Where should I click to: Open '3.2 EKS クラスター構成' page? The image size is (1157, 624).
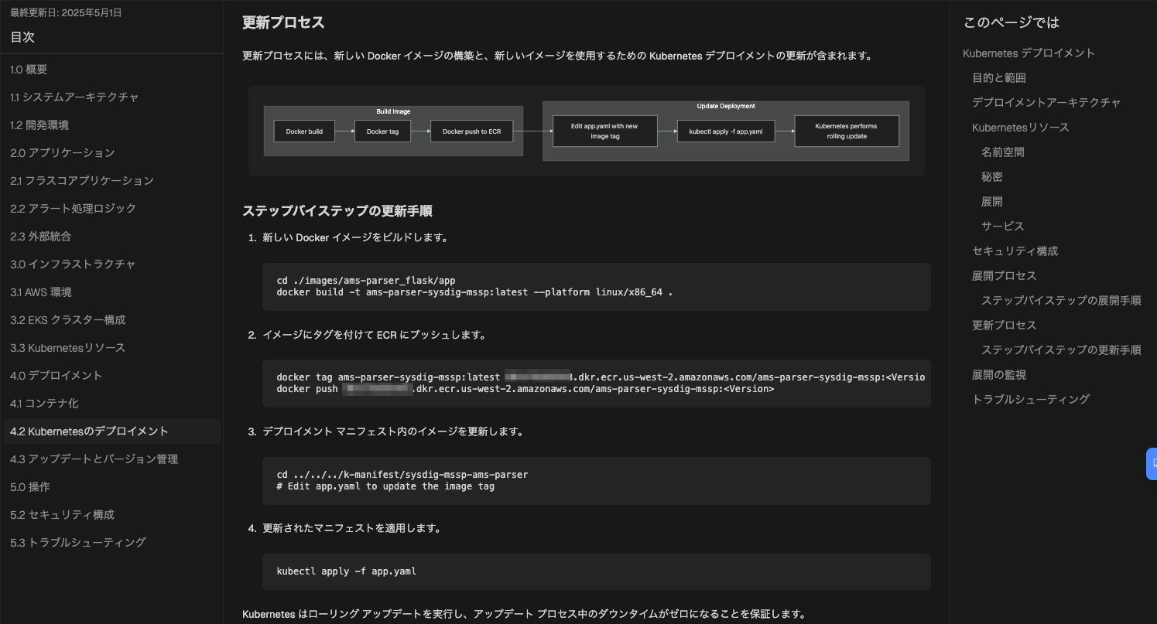point(67,320)
